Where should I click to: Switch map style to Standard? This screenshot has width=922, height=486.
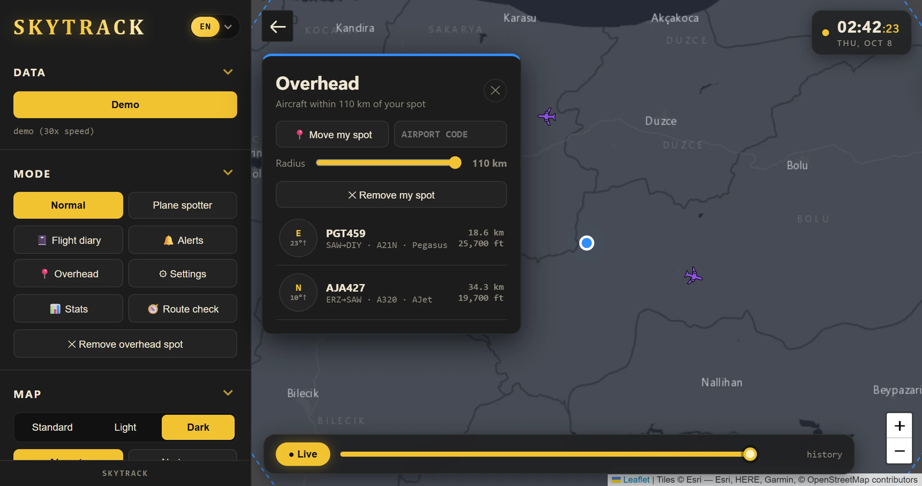52,427
